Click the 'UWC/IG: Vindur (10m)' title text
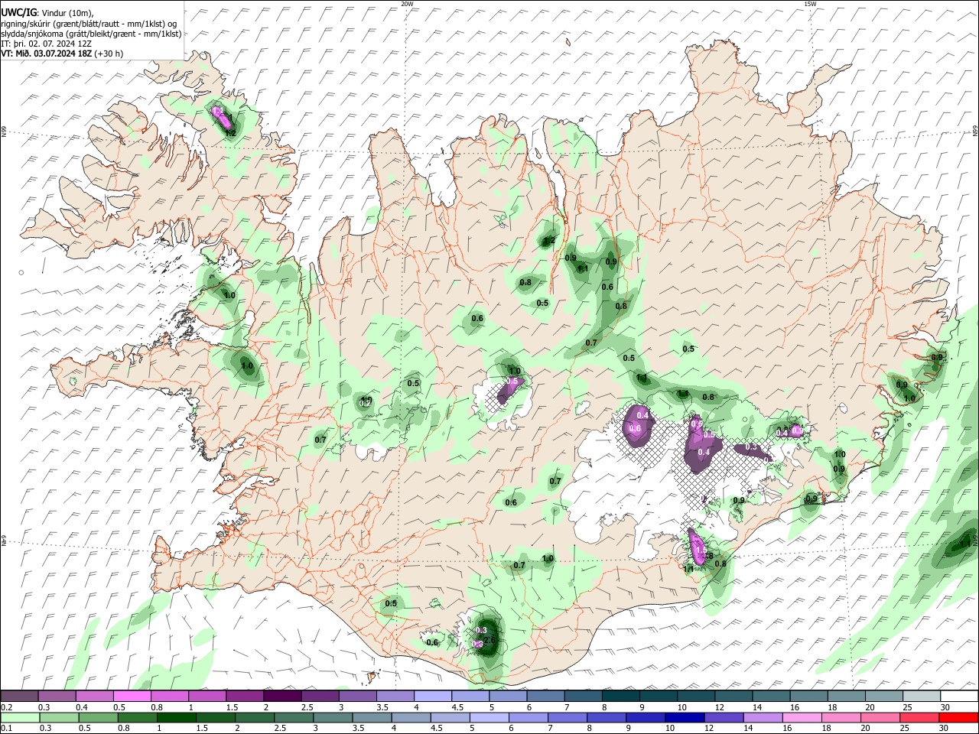Viewport: 979px width, 734px height. (x=47, y=13)
